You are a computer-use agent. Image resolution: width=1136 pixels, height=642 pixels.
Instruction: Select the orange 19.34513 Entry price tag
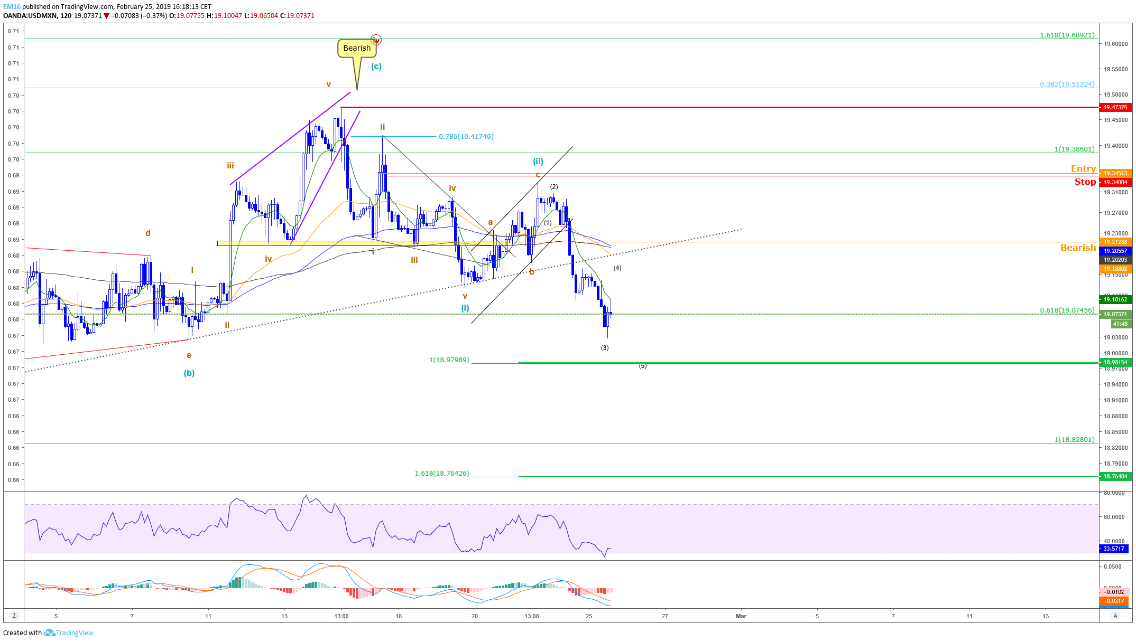pos(1115,173)
